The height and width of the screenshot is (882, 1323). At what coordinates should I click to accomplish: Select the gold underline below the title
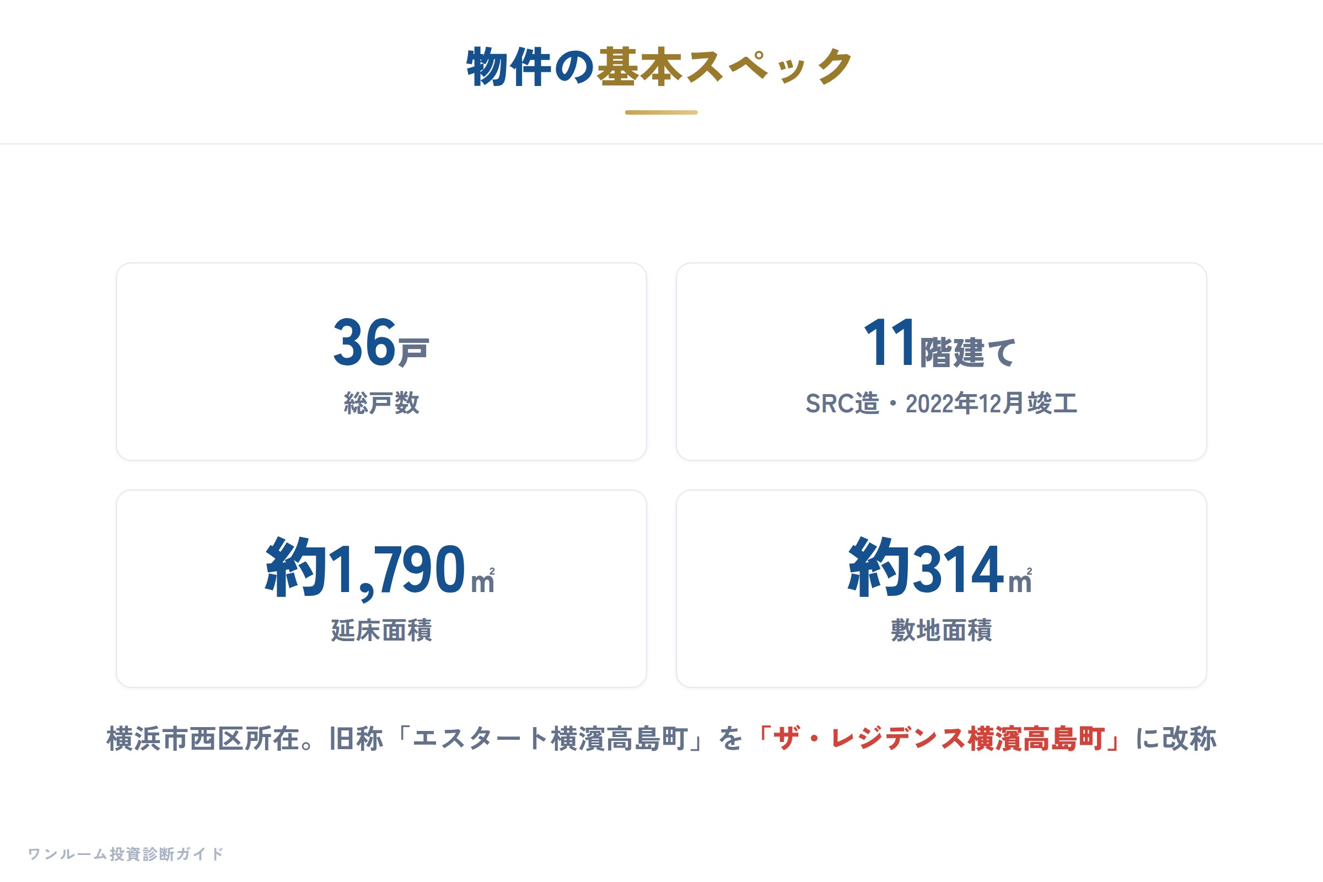pos(661,112)
